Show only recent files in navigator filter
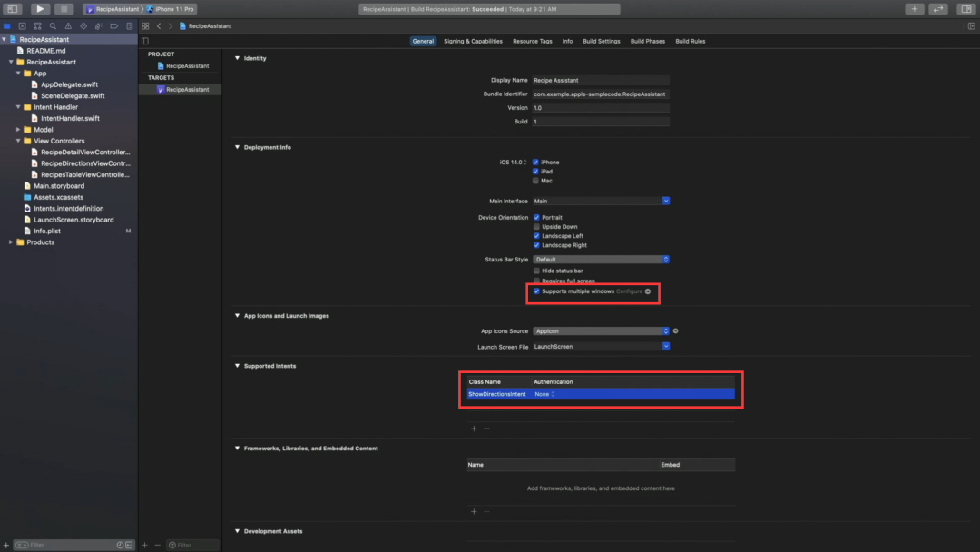The width and height of the screenshot is (980, 552). point(120,545)
